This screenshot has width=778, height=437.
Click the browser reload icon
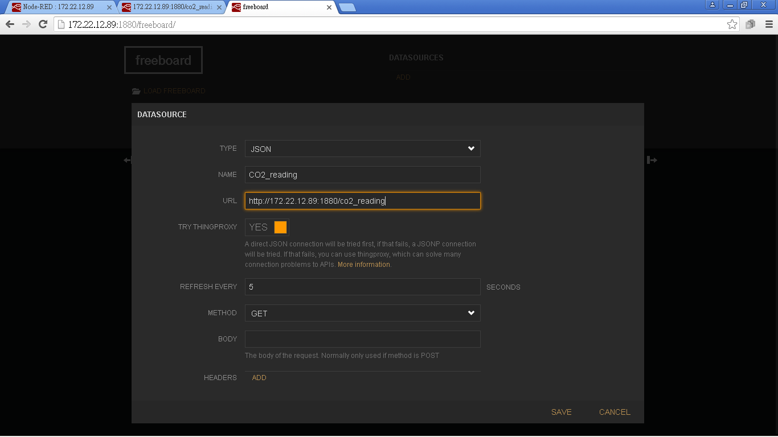point(43,24)
